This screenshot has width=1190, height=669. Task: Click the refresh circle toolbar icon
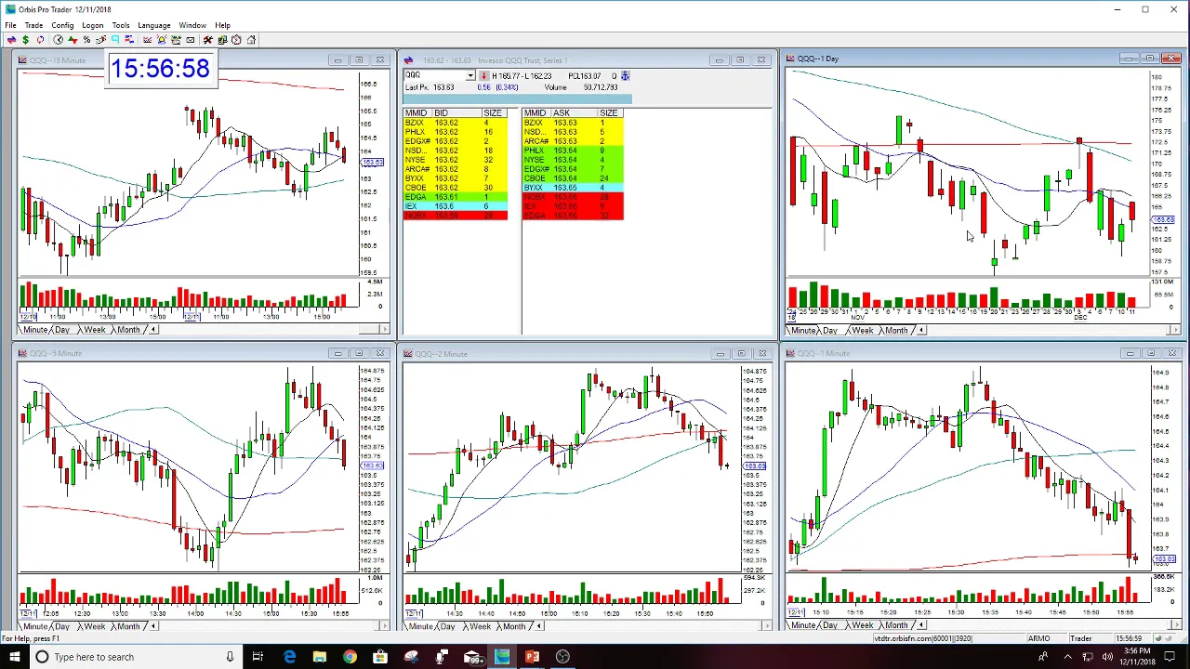(x=40, y=40)
